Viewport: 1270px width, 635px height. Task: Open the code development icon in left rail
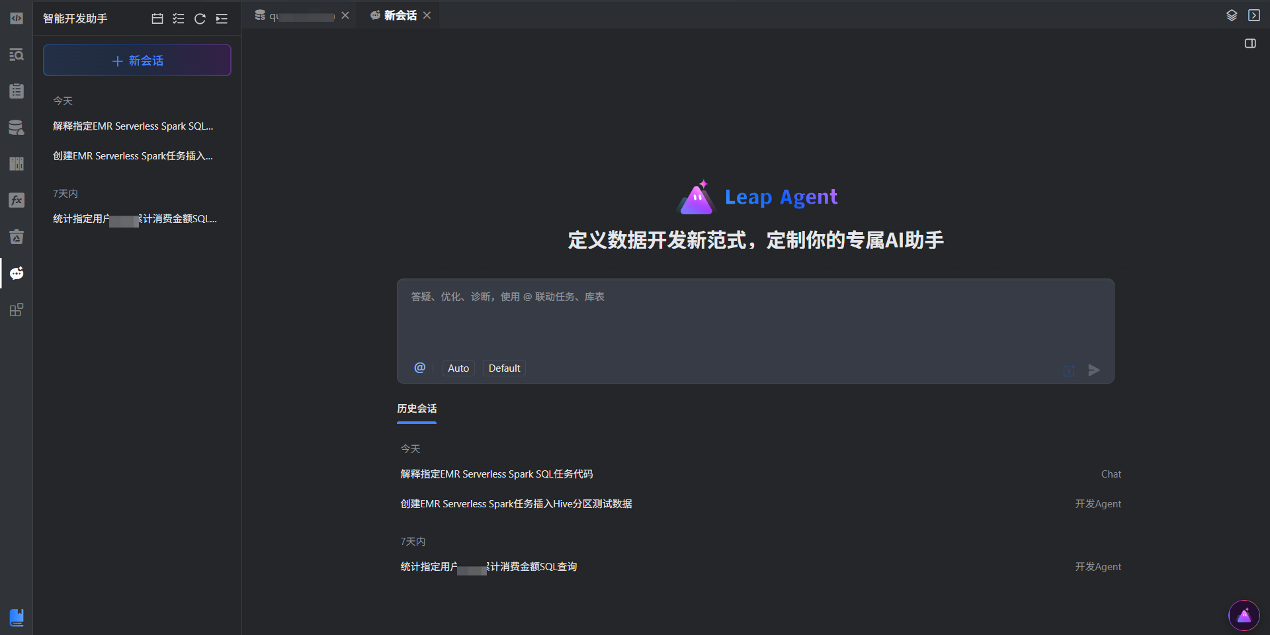point(17,19)
